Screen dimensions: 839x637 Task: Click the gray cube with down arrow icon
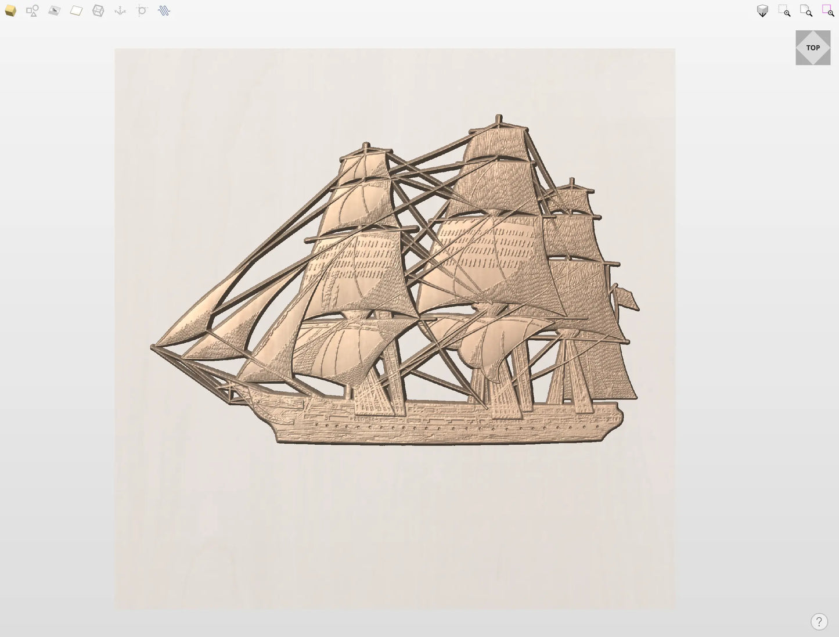tap(762, 11)
